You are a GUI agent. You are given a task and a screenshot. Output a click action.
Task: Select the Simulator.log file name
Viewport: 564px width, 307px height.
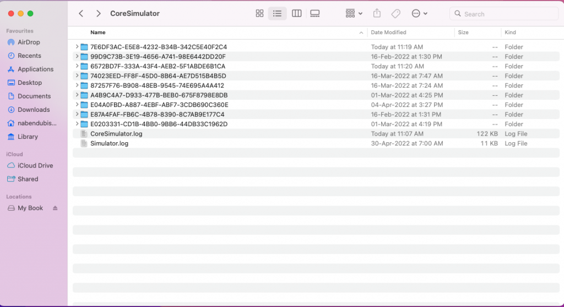[x=110, y=144]
